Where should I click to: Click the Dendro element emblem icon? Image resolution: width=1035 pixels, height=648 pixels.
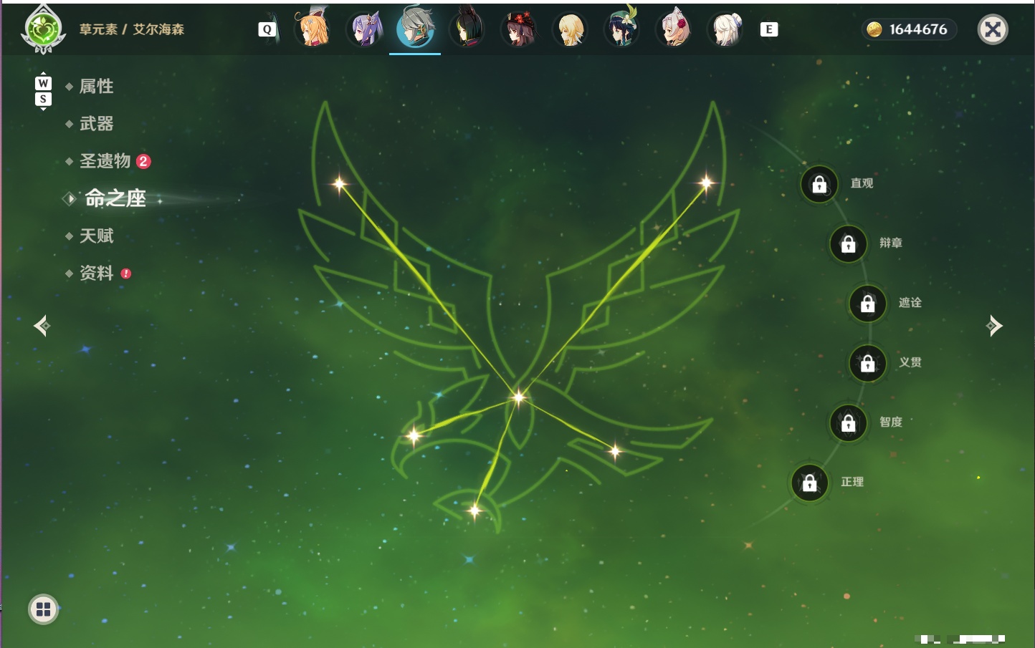(44, 29)
